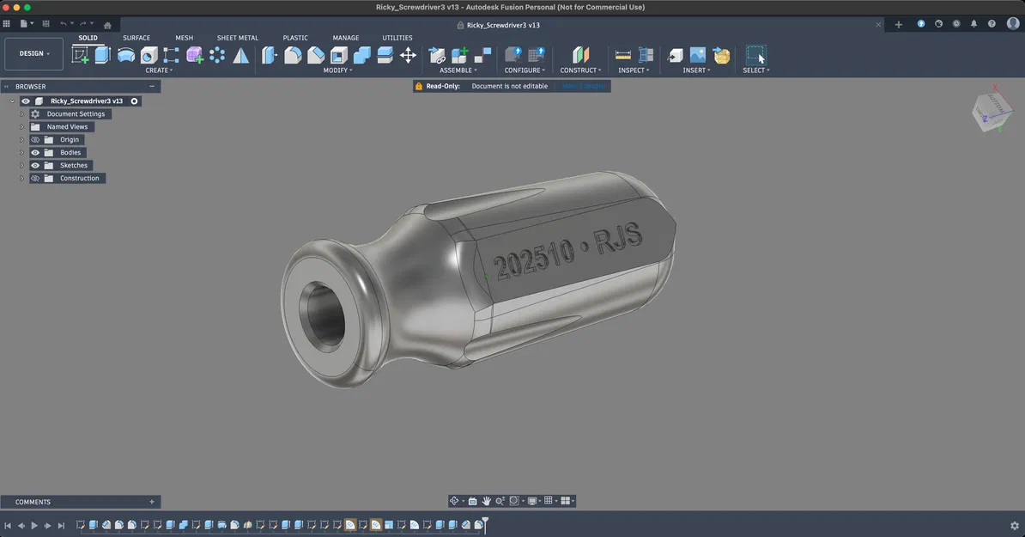Screen dimensions: 1025x537
Task: Select the Extrude tool
Action: tap(103, 55)
